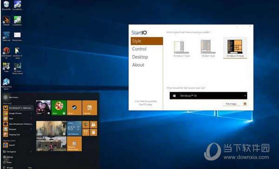
Task: Open the green CrystalDisk shortcut beside 3DMark
Action: pos(18,21)
